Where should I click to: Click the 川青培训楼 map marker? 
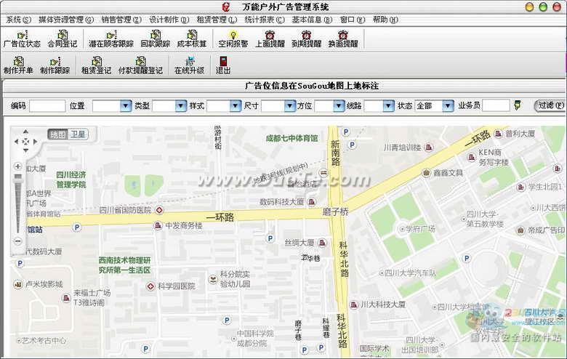(429, 147)
